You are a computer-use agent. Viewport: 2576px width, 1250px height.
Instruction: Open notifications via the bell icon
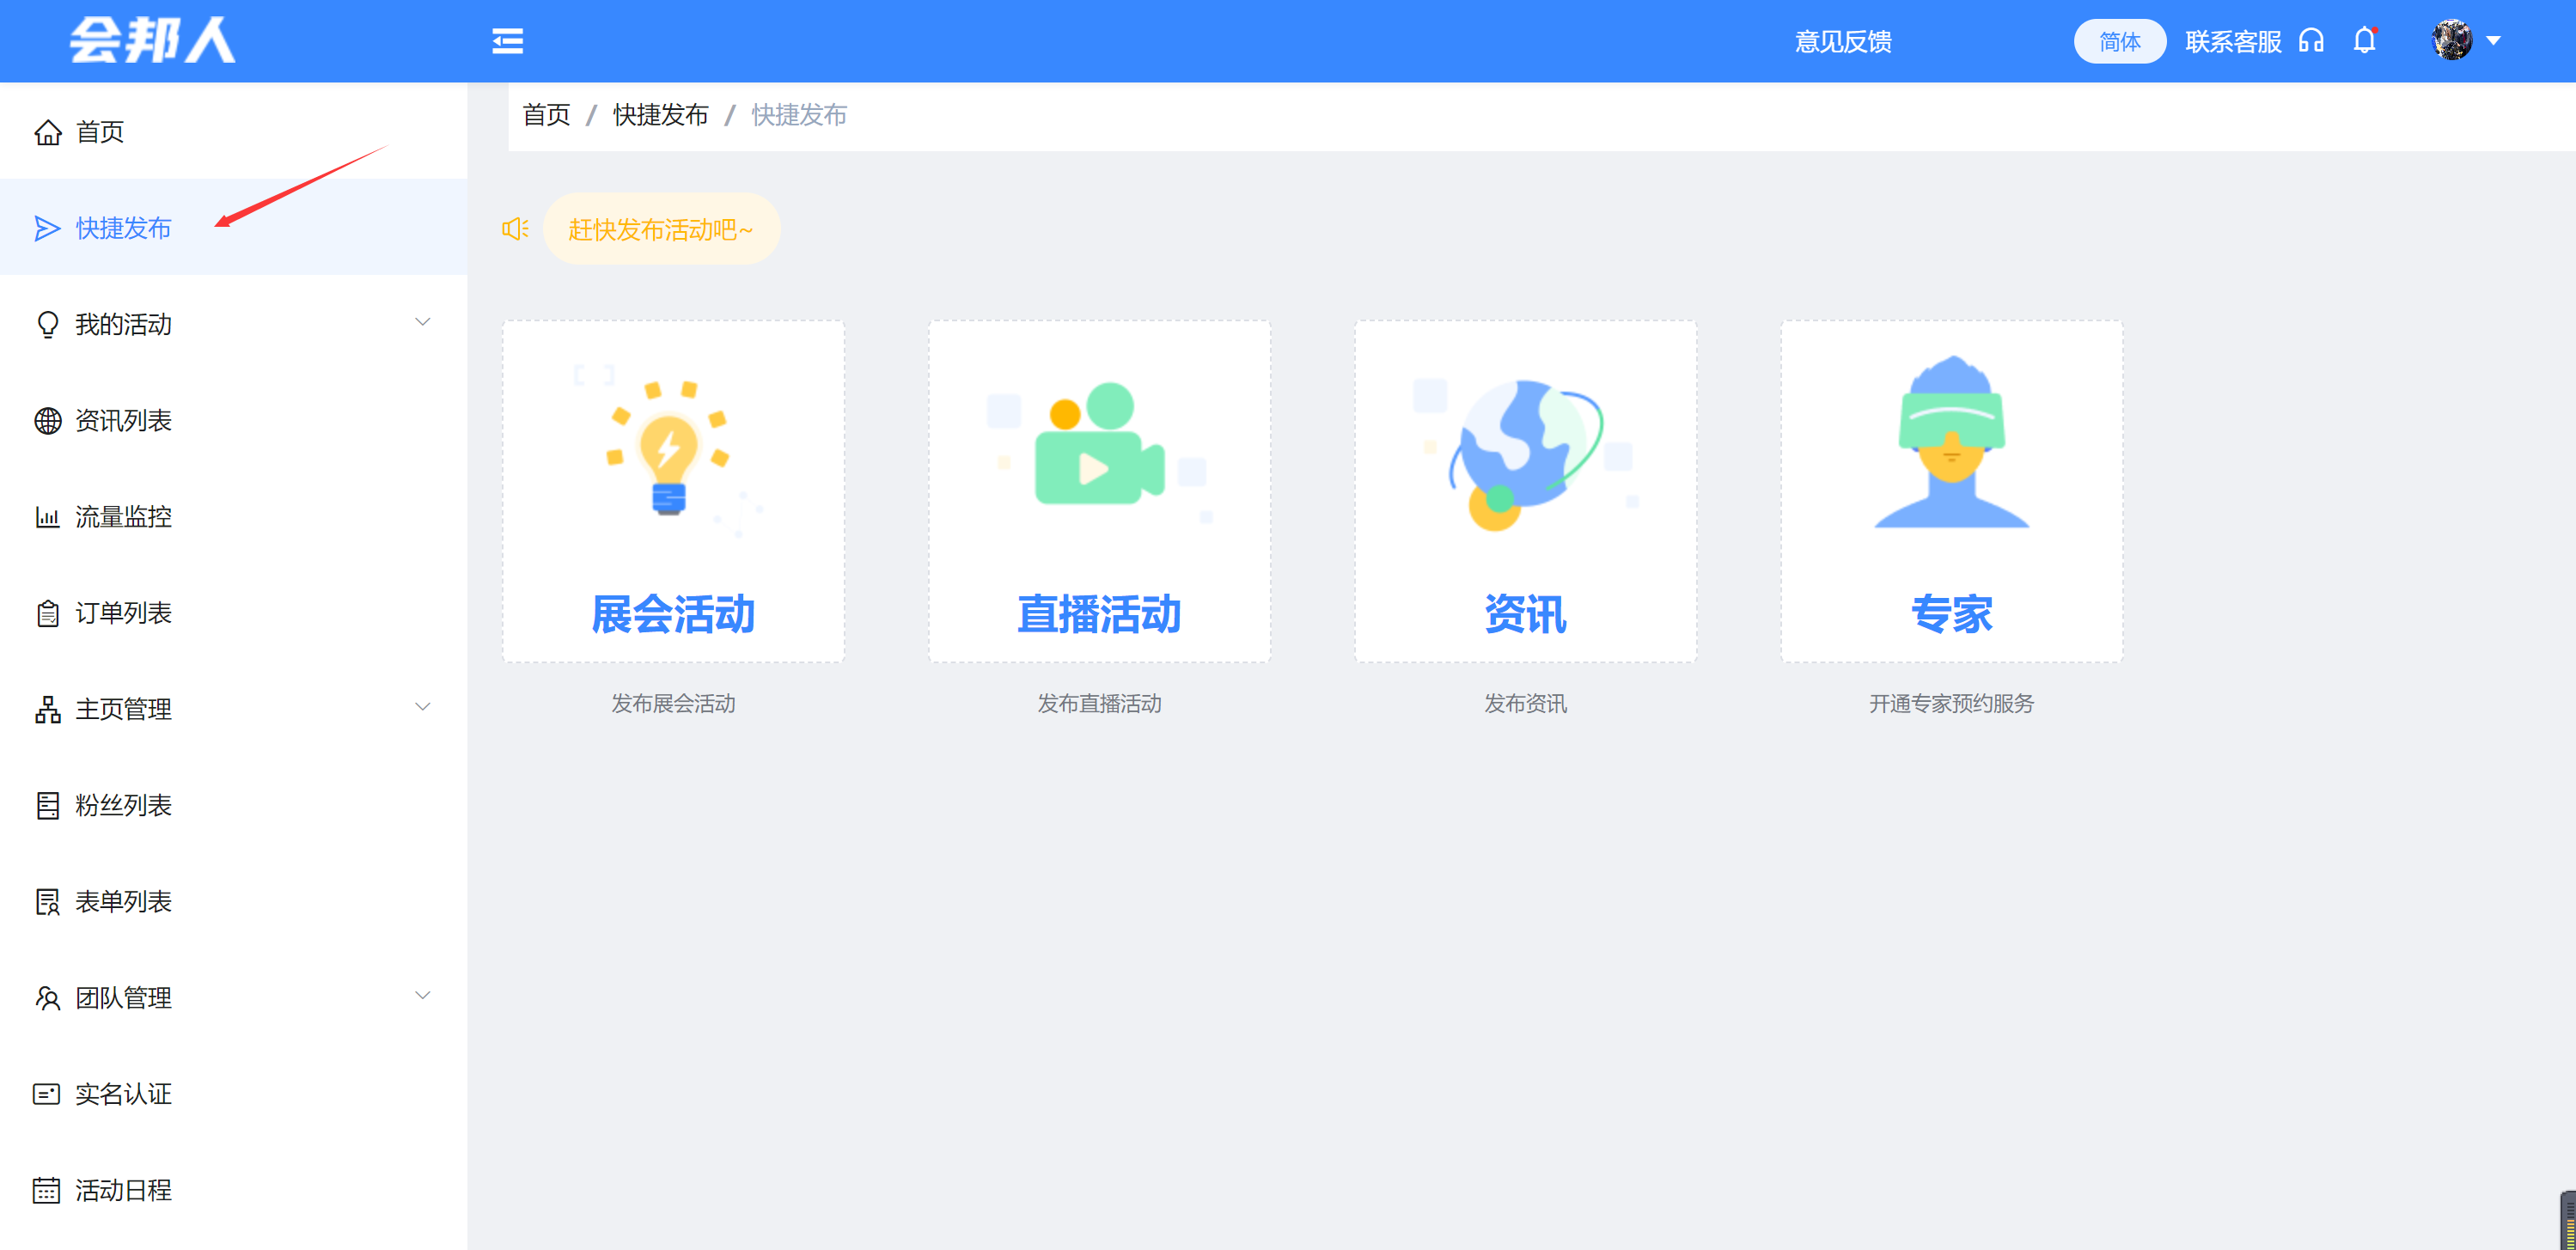click(2364, 41)
